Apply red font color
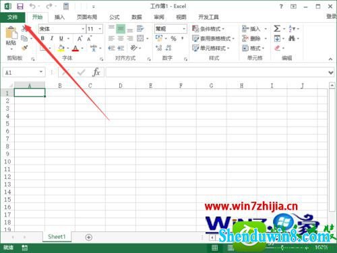Image resolution: width=337 pixels, height=253 pixels. tap(75, 48)
